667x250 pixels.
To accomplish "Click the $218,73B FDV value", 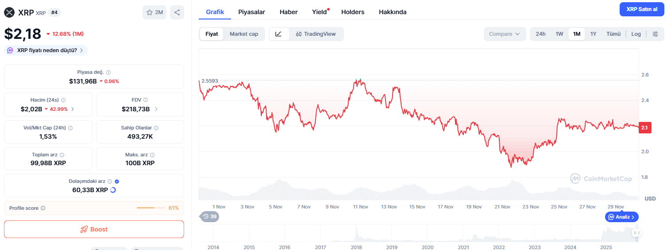I will pos(136,109).
